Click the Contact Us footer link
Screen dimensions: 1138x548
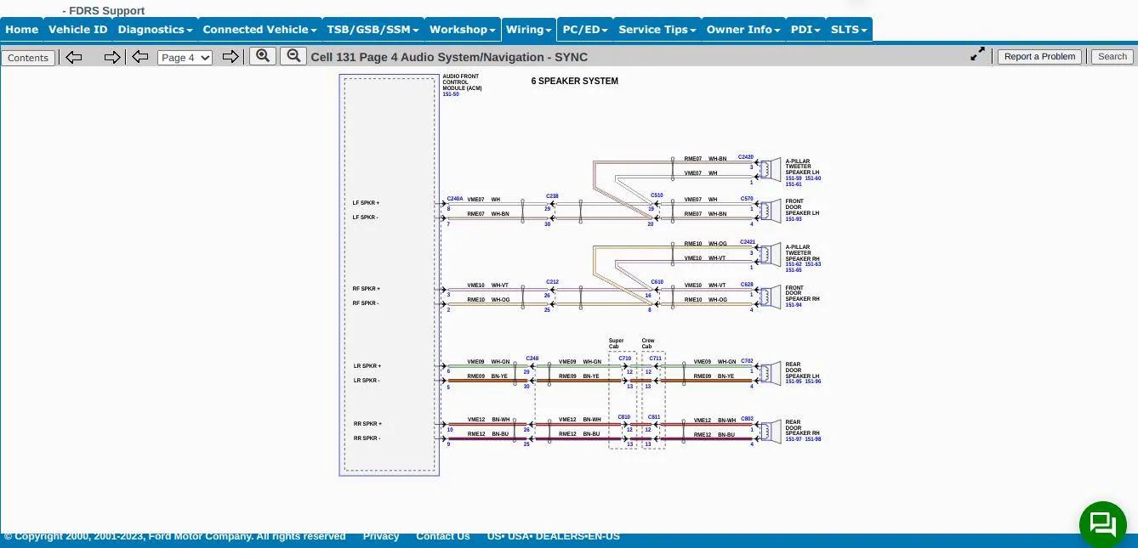442,536
